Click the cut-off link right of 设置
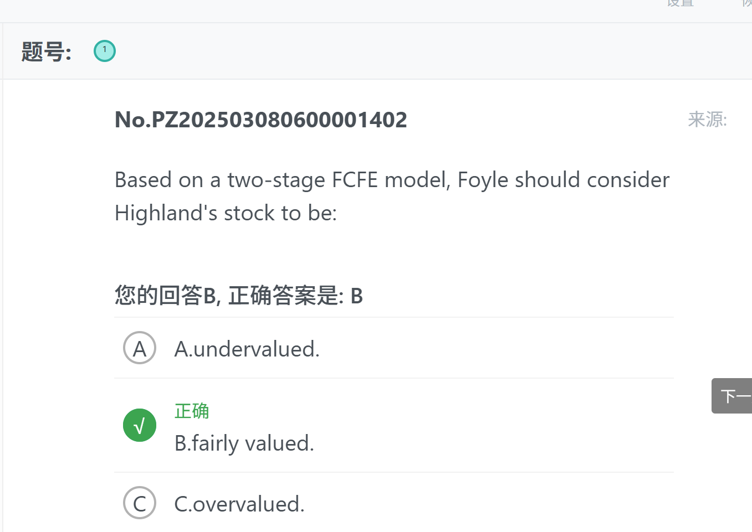This screenshot has height=532, width=752. [747, 3]
